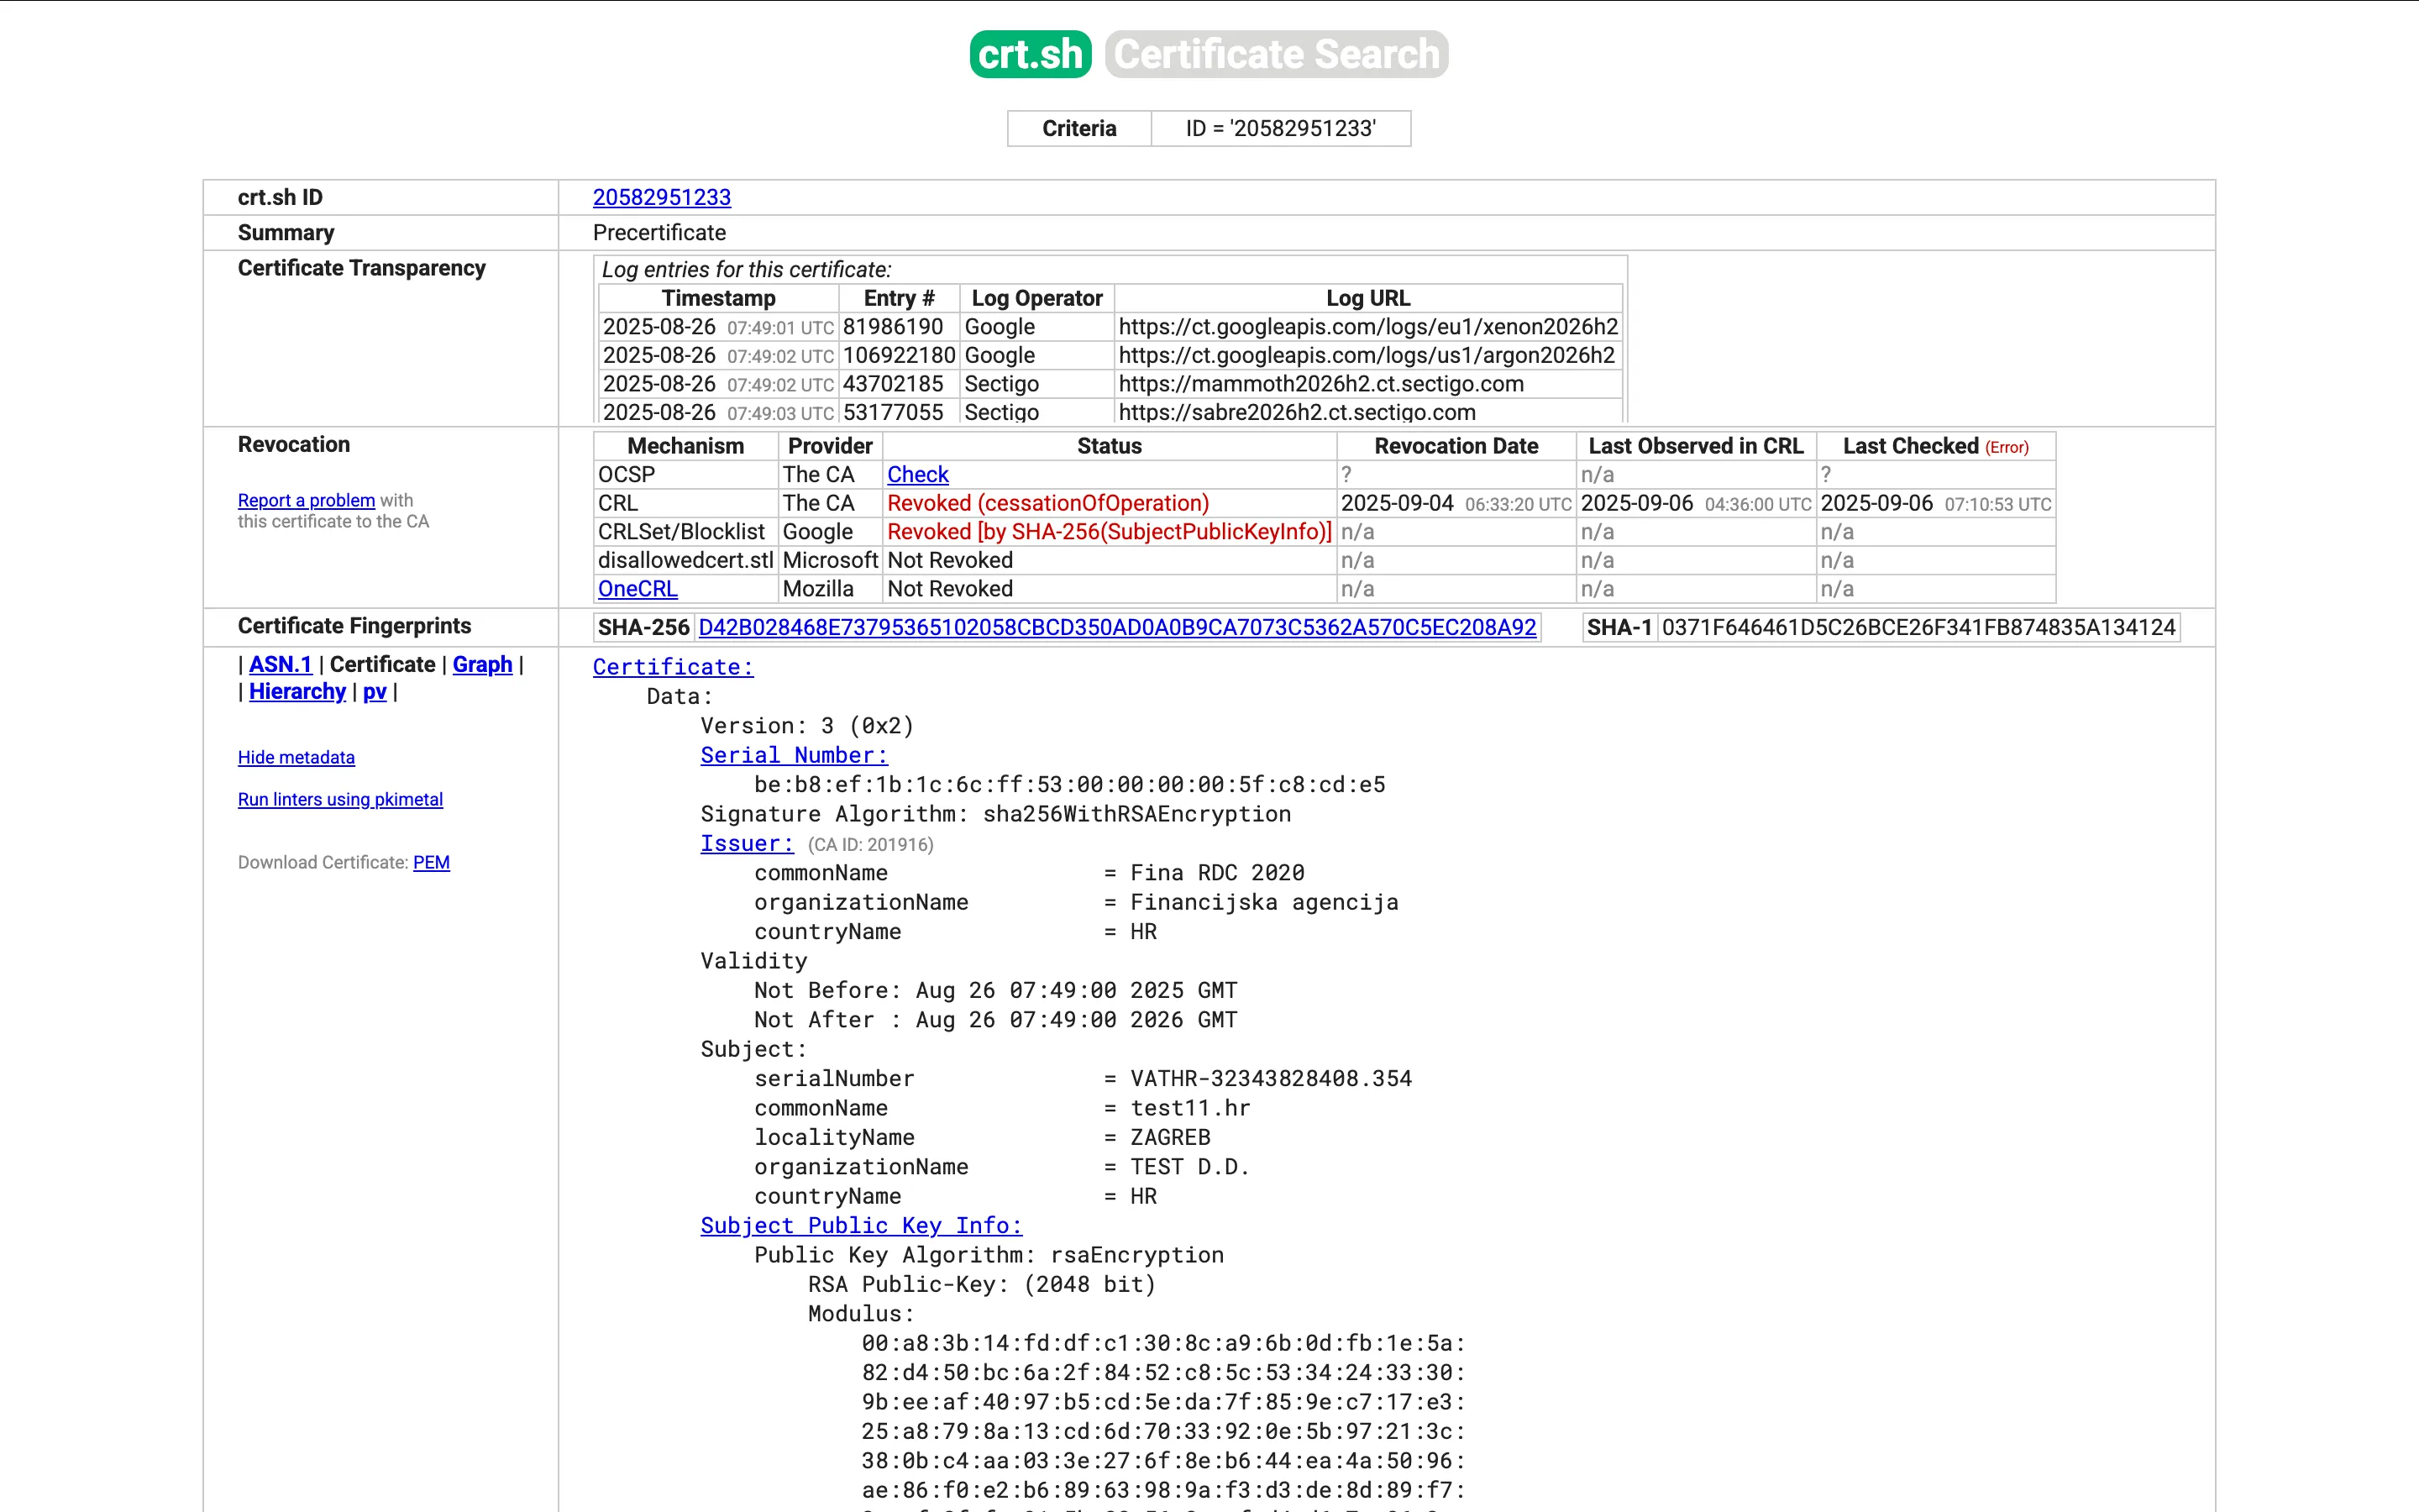Image resolution: width=2419 pixels, height=1512 pixels.
Task: Download the certificate as PEM
Action: pyautogui.click(x=431, y=862)
